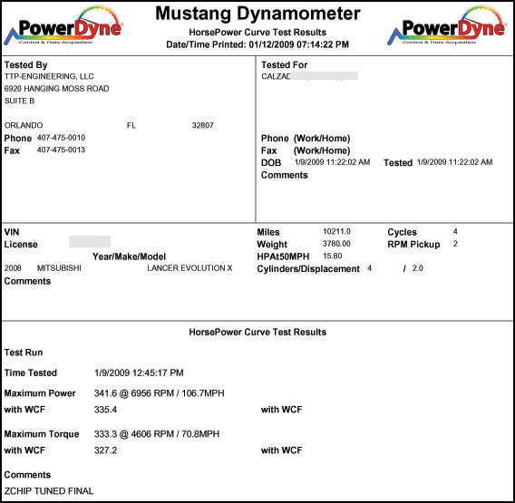Select the HPAt50MPH value 15.80
Viewport: 515px width, 503px height.
tap(333, 256)
